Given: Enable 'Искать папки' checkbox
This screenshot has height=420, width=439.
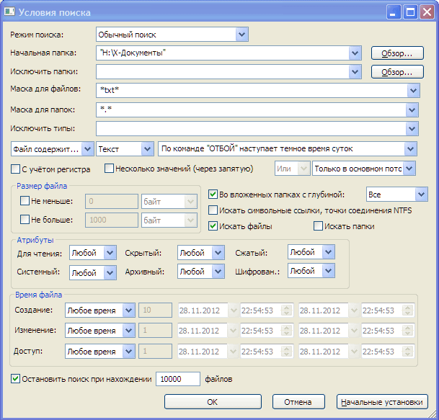Looking at the screenshot, I should pyautogui.click(x=319, y=226).
